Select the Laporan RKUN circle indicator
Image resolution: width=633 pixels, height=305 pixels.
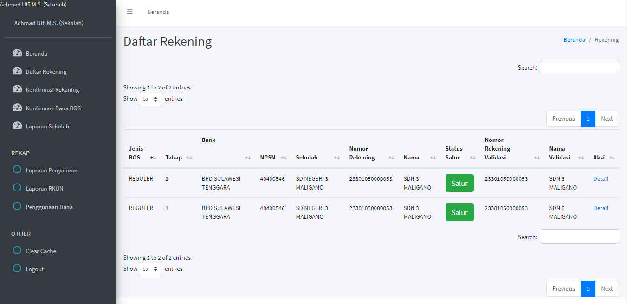point(17,188)
